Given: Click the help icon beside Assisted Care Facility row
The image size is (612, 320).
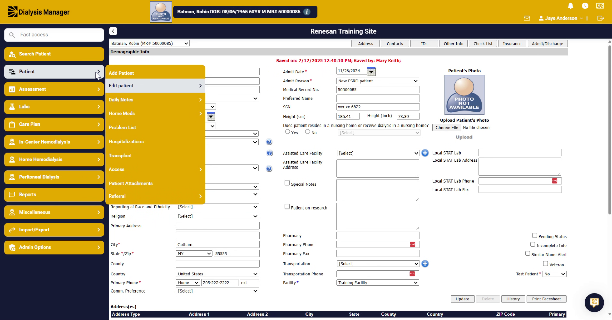Looking at the screenshot, I should (x=270, y=153).
